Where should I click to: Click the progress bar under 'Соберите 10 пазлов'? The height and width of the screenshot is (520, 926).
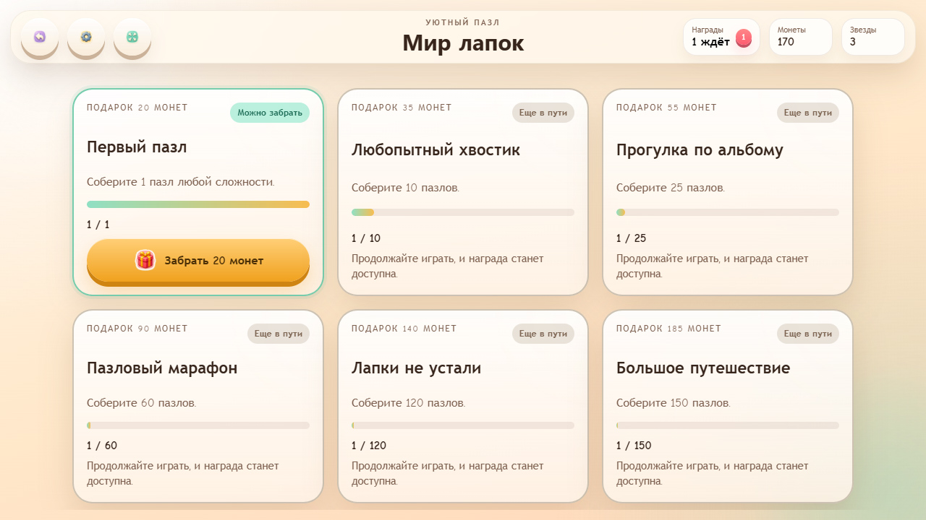point(463,212)
